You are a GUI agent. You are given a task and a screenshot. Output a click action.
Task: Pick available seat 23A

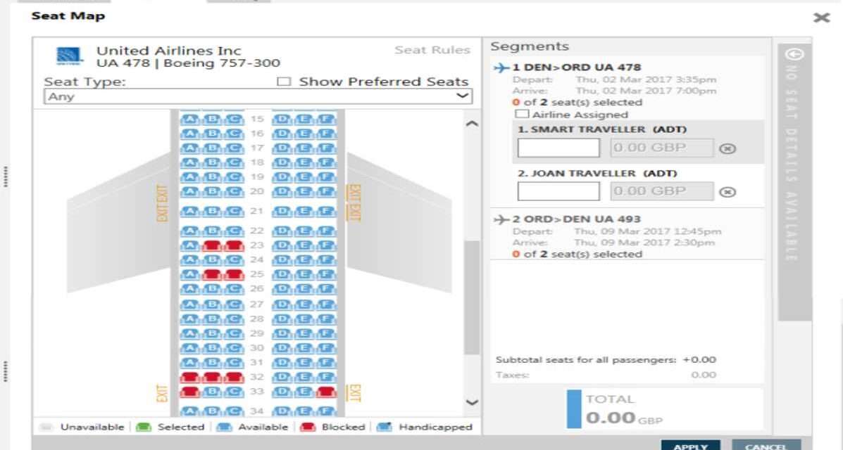click(x=190, y=245)
